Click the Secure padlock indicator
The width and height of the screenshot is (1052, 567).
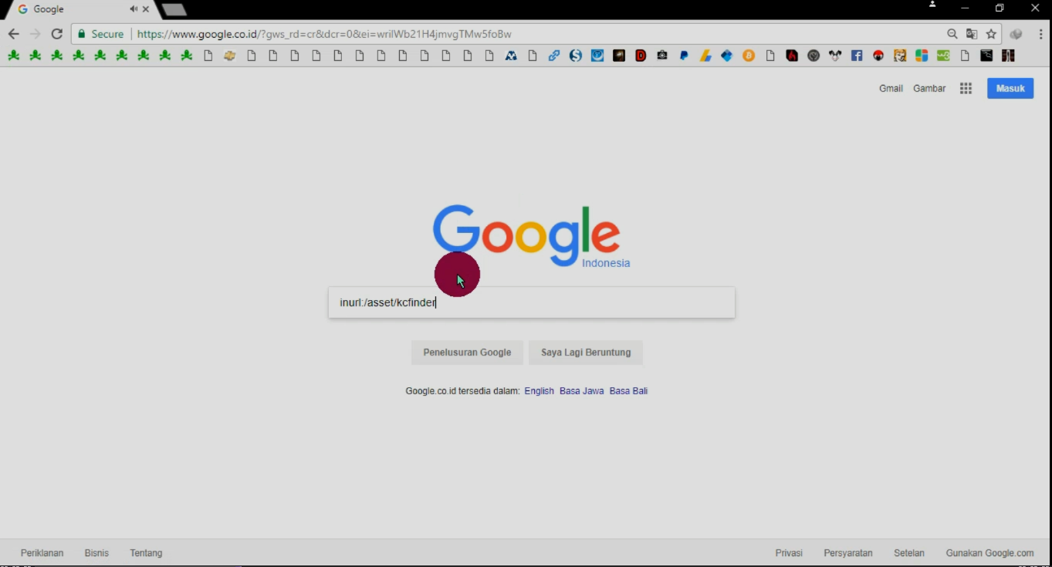pyautogui.click(x=100, y=34)
